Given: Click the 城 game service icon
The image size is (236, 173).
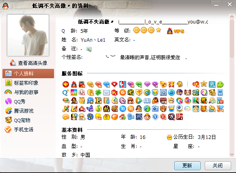Looking at the screenshot, I should tap(196, 92).
